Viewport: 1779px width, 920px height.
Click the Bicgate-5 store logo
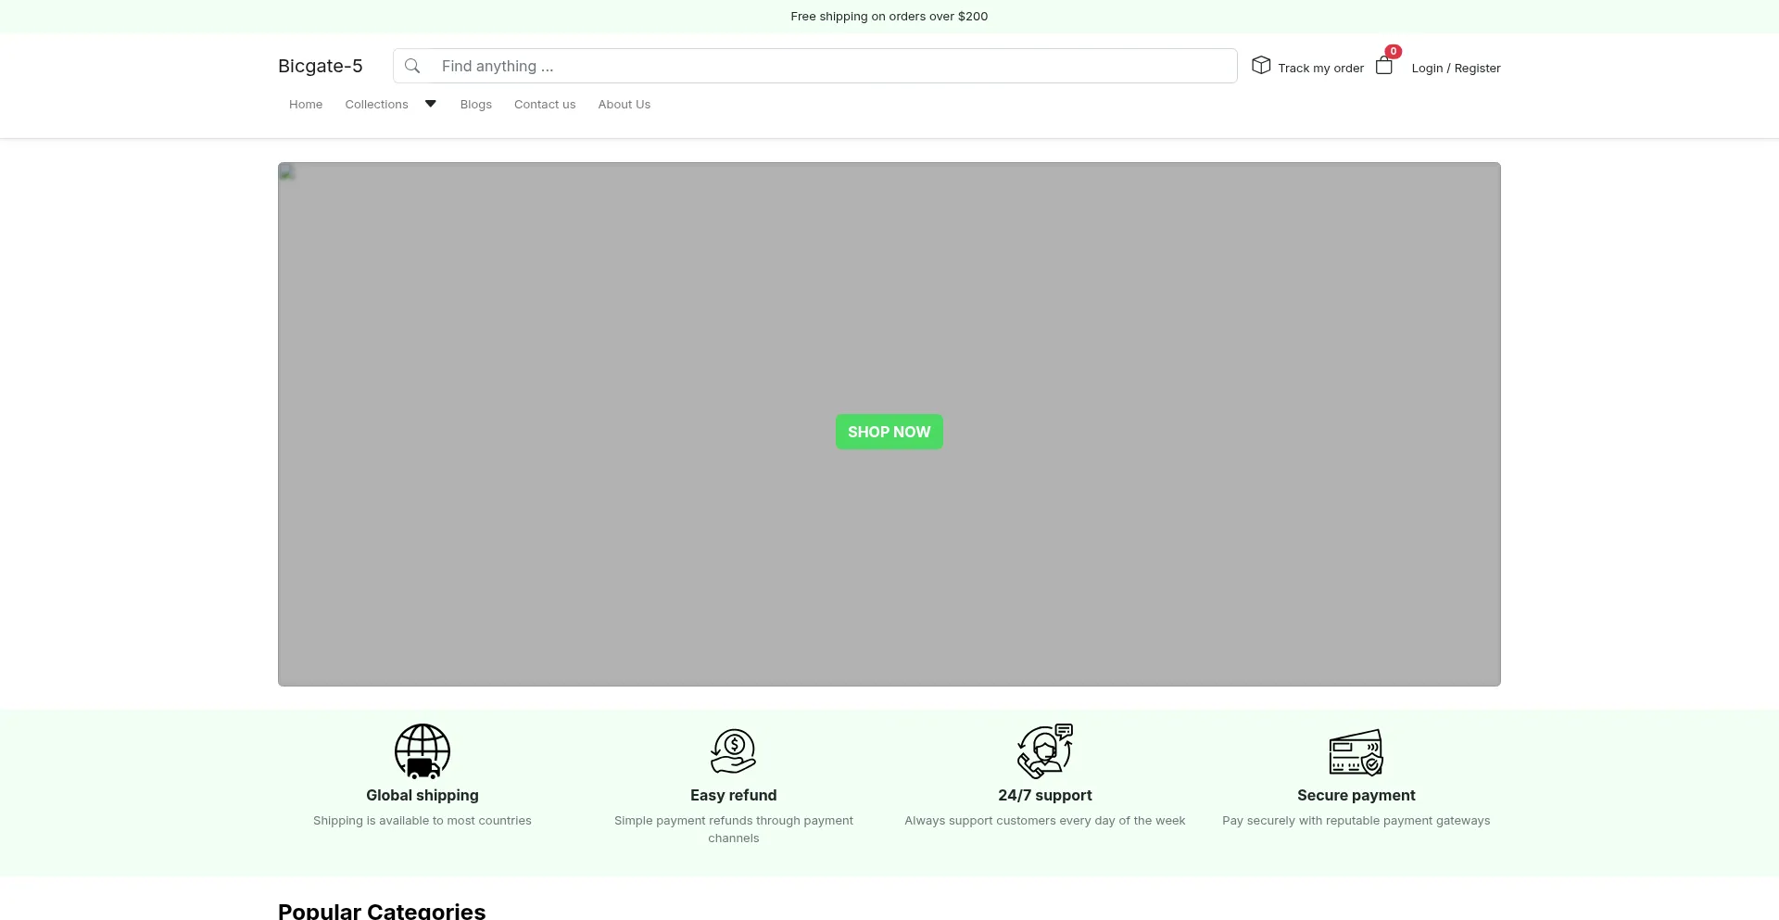tap(321, 66)
